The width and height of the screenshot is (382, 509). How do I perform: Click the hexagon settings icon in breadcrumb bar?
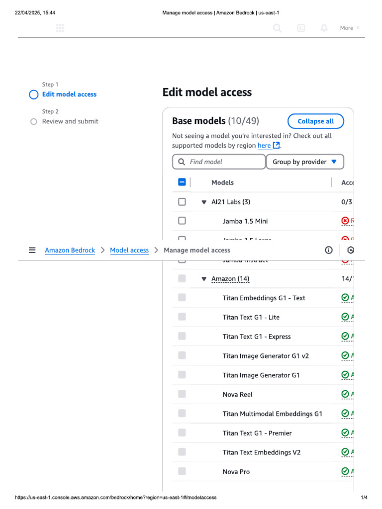351,250
